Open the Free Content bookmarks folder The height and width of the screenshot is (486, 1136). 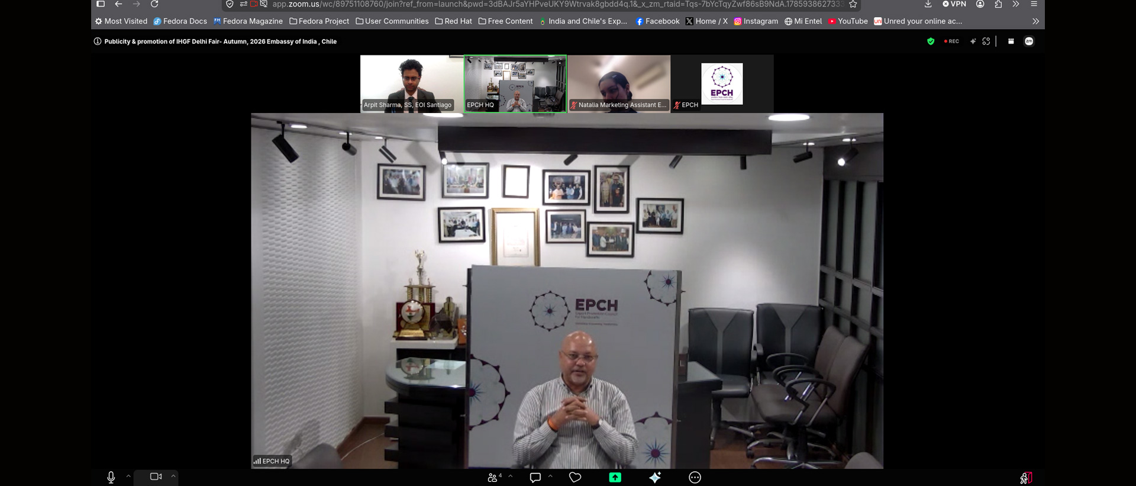(506, 21)
